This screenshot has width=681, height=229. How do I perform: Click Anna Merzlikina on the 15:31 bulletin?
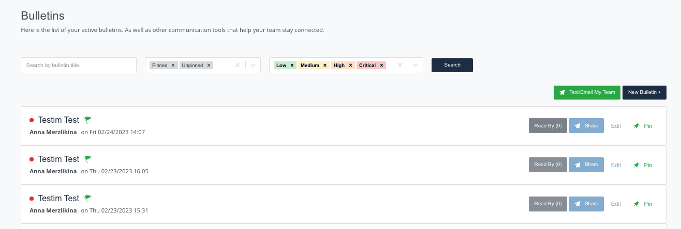[x=53, y=210]
